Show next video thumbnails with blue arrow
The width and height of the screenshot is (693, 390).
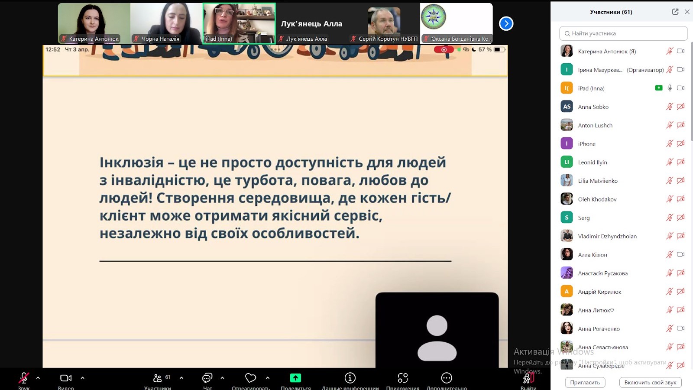pos(506,24)
